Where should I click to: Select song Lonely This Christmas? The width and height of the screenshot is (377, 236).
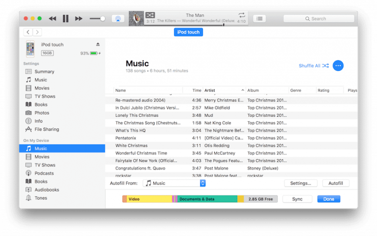pos(231,115)
